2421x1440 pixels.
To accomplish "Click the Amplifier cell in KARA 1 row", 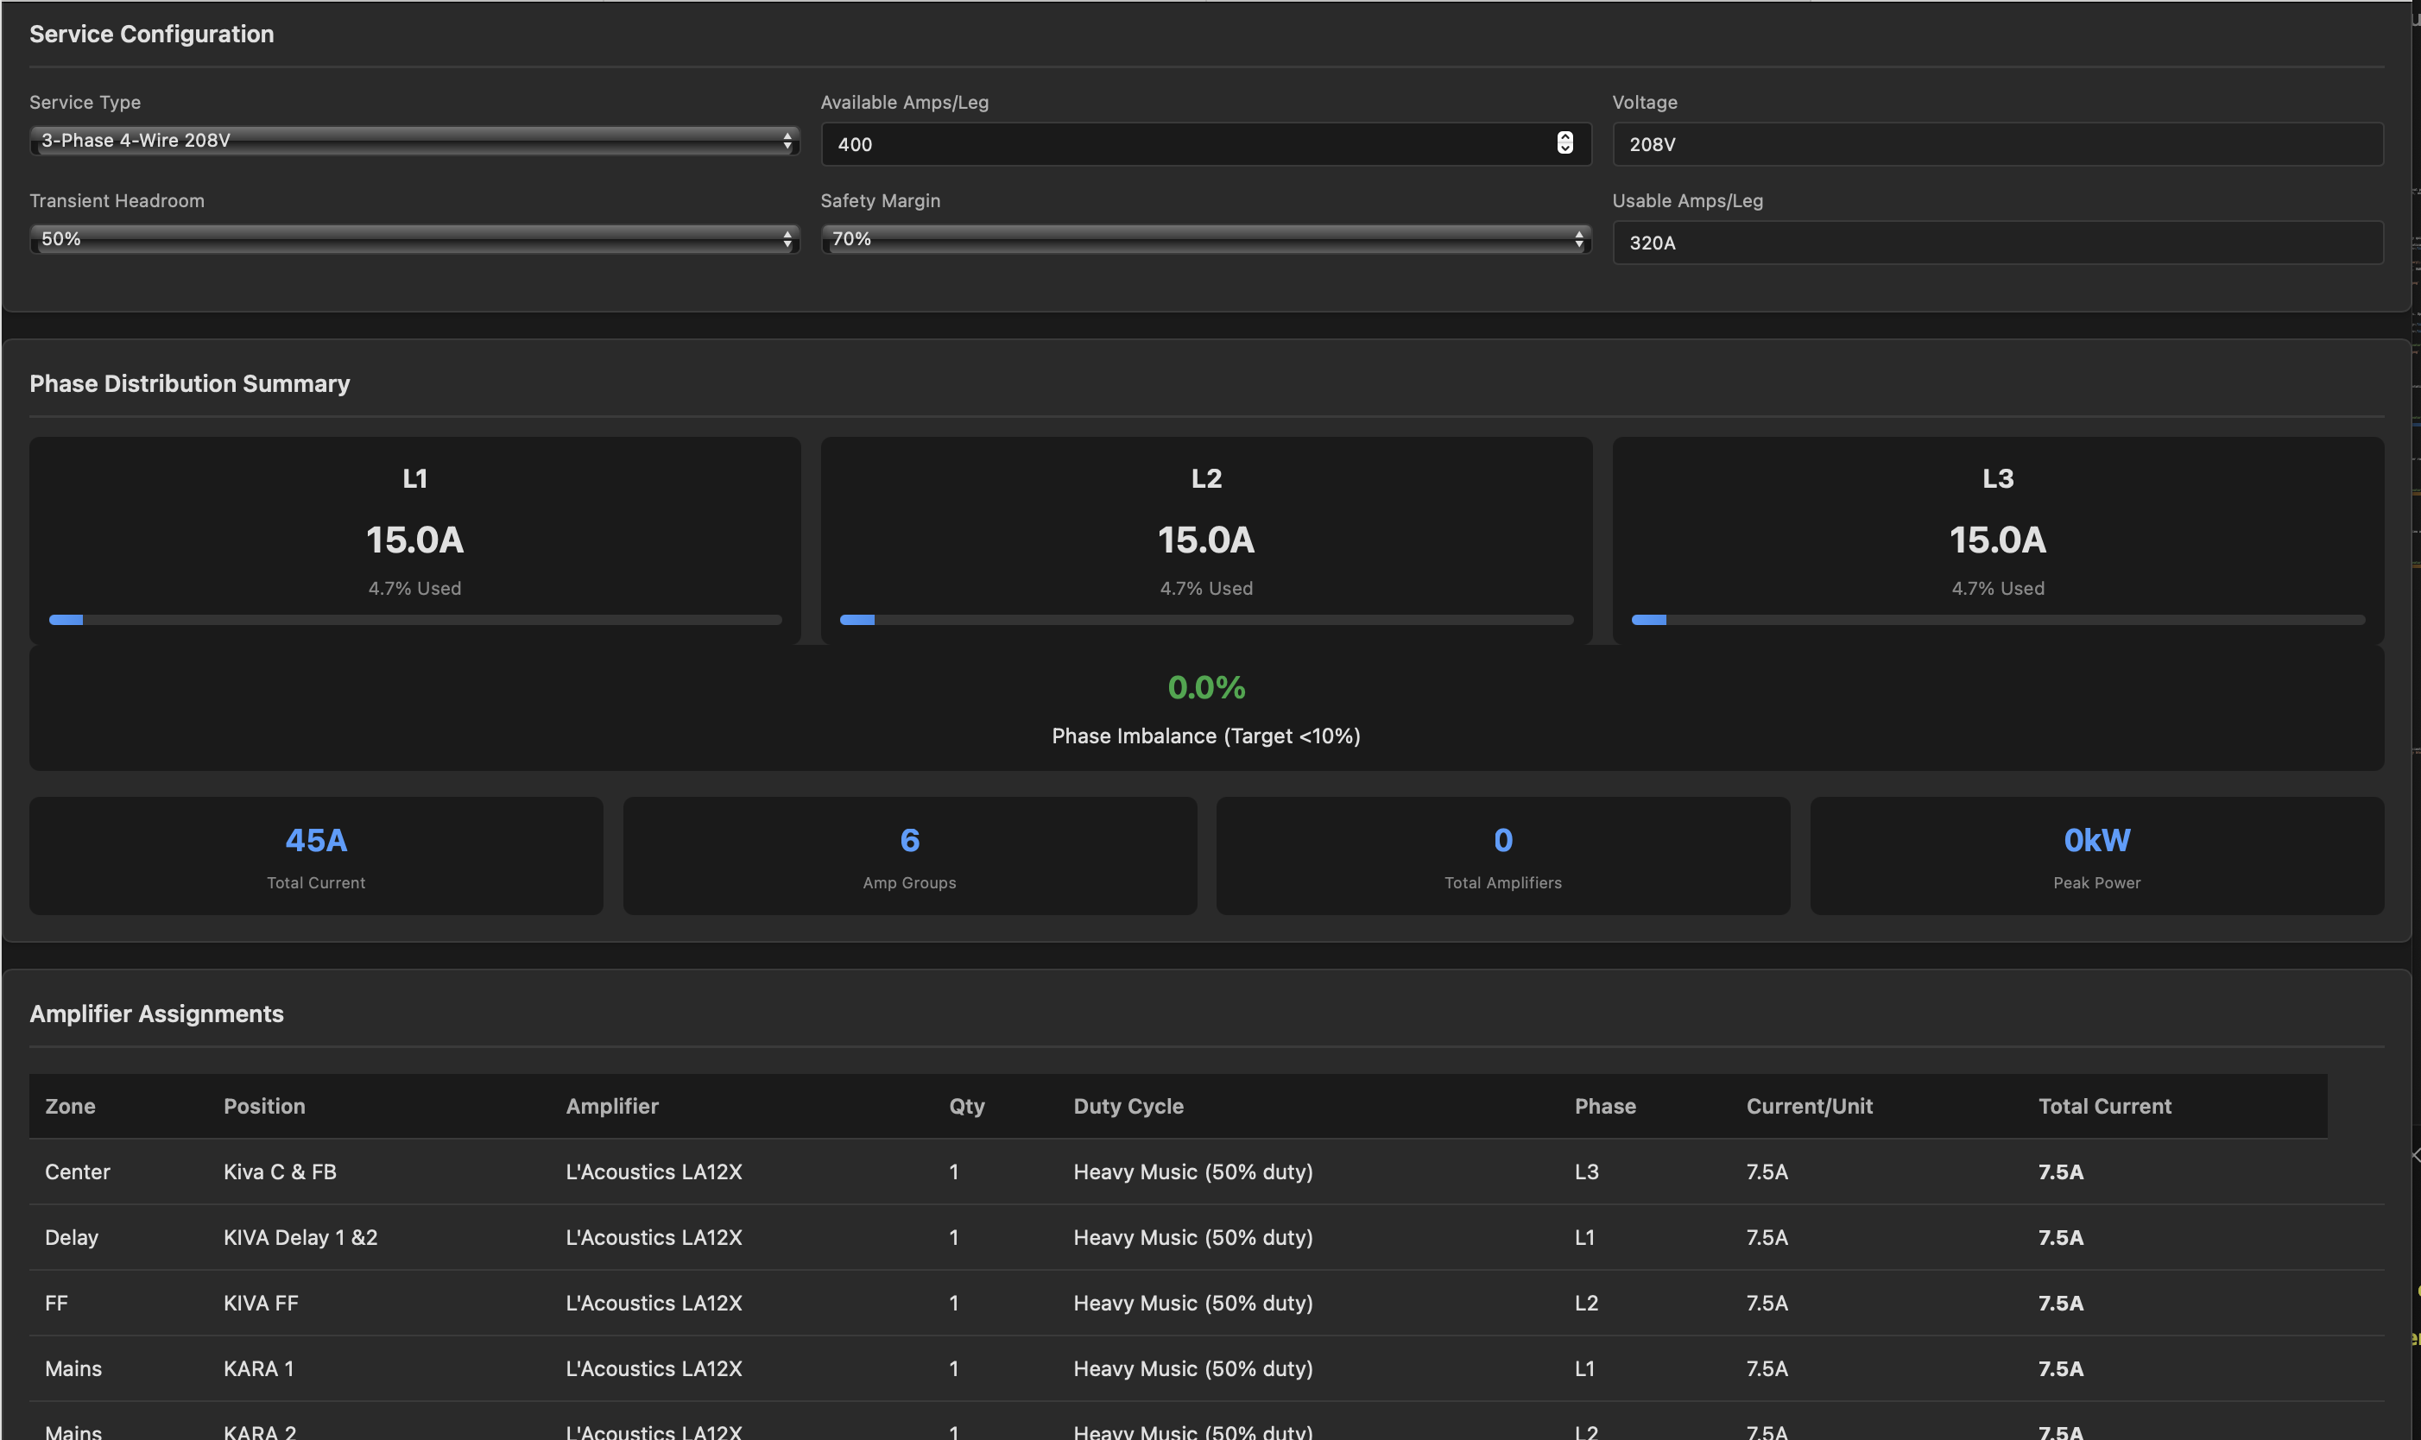I will (x=653, y=1368).
